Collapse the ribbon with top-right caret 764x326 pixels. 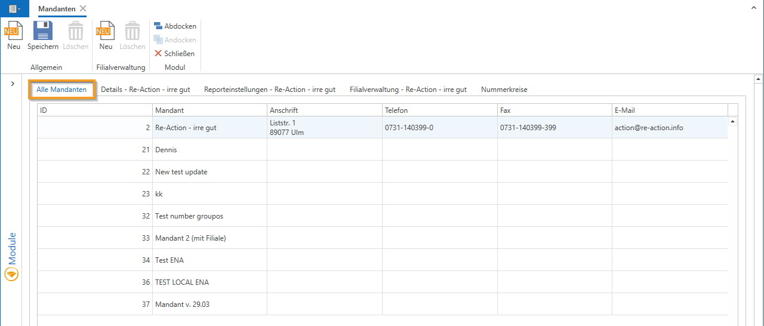point(753,8)
